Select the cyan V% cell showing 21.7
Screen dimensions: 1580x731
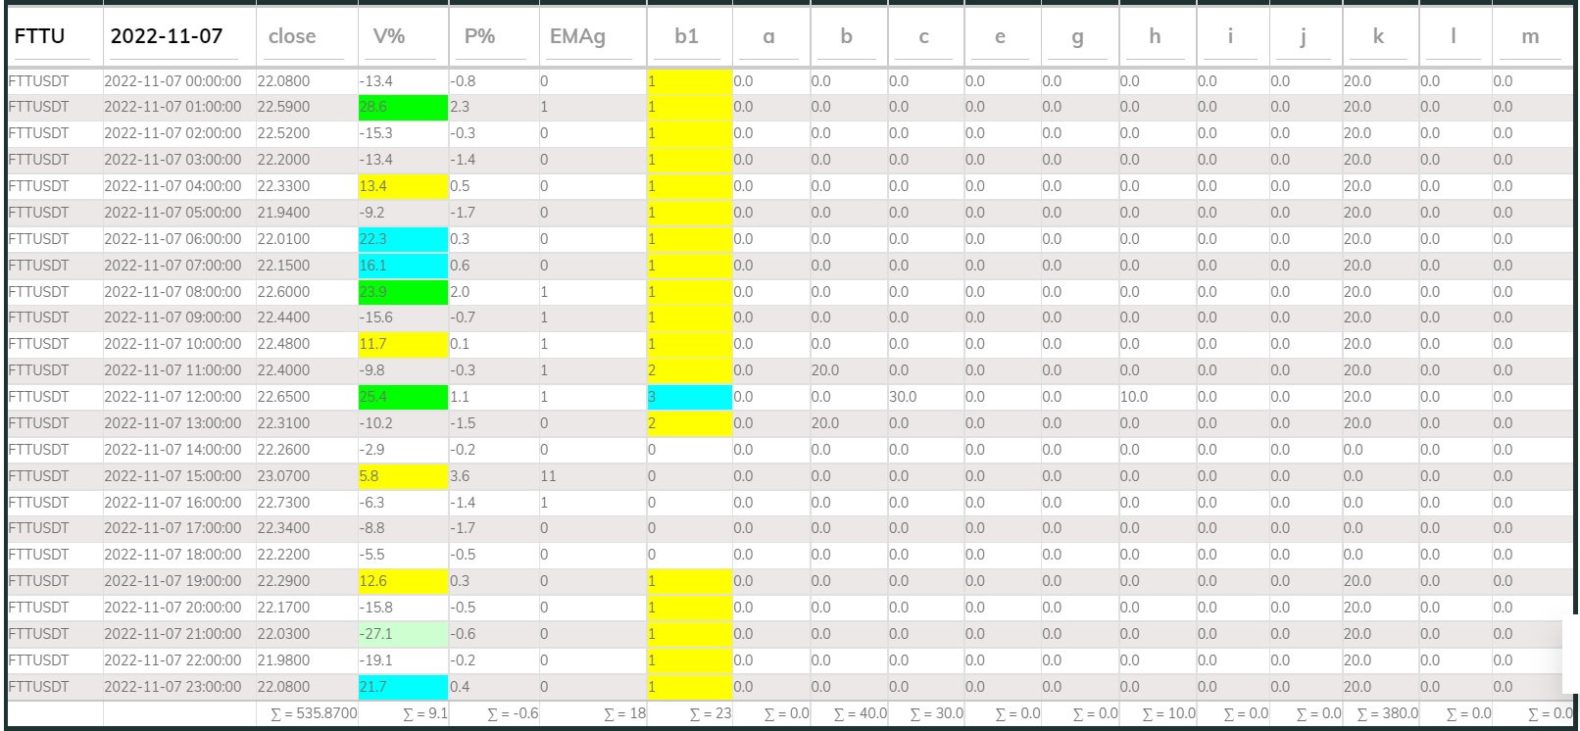tap(403, 687)
